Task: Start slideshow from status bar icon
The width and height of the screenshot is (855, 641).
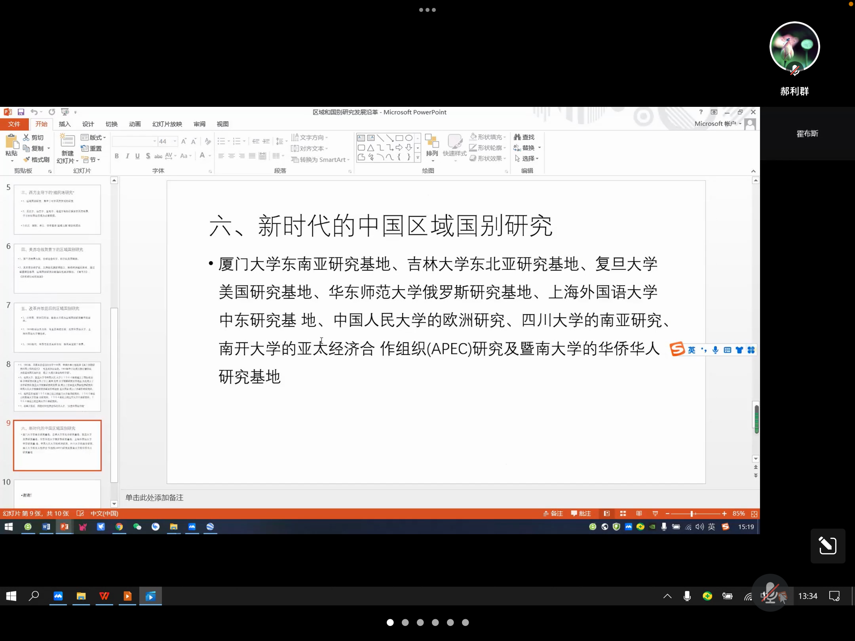Action: pos(655,514)
